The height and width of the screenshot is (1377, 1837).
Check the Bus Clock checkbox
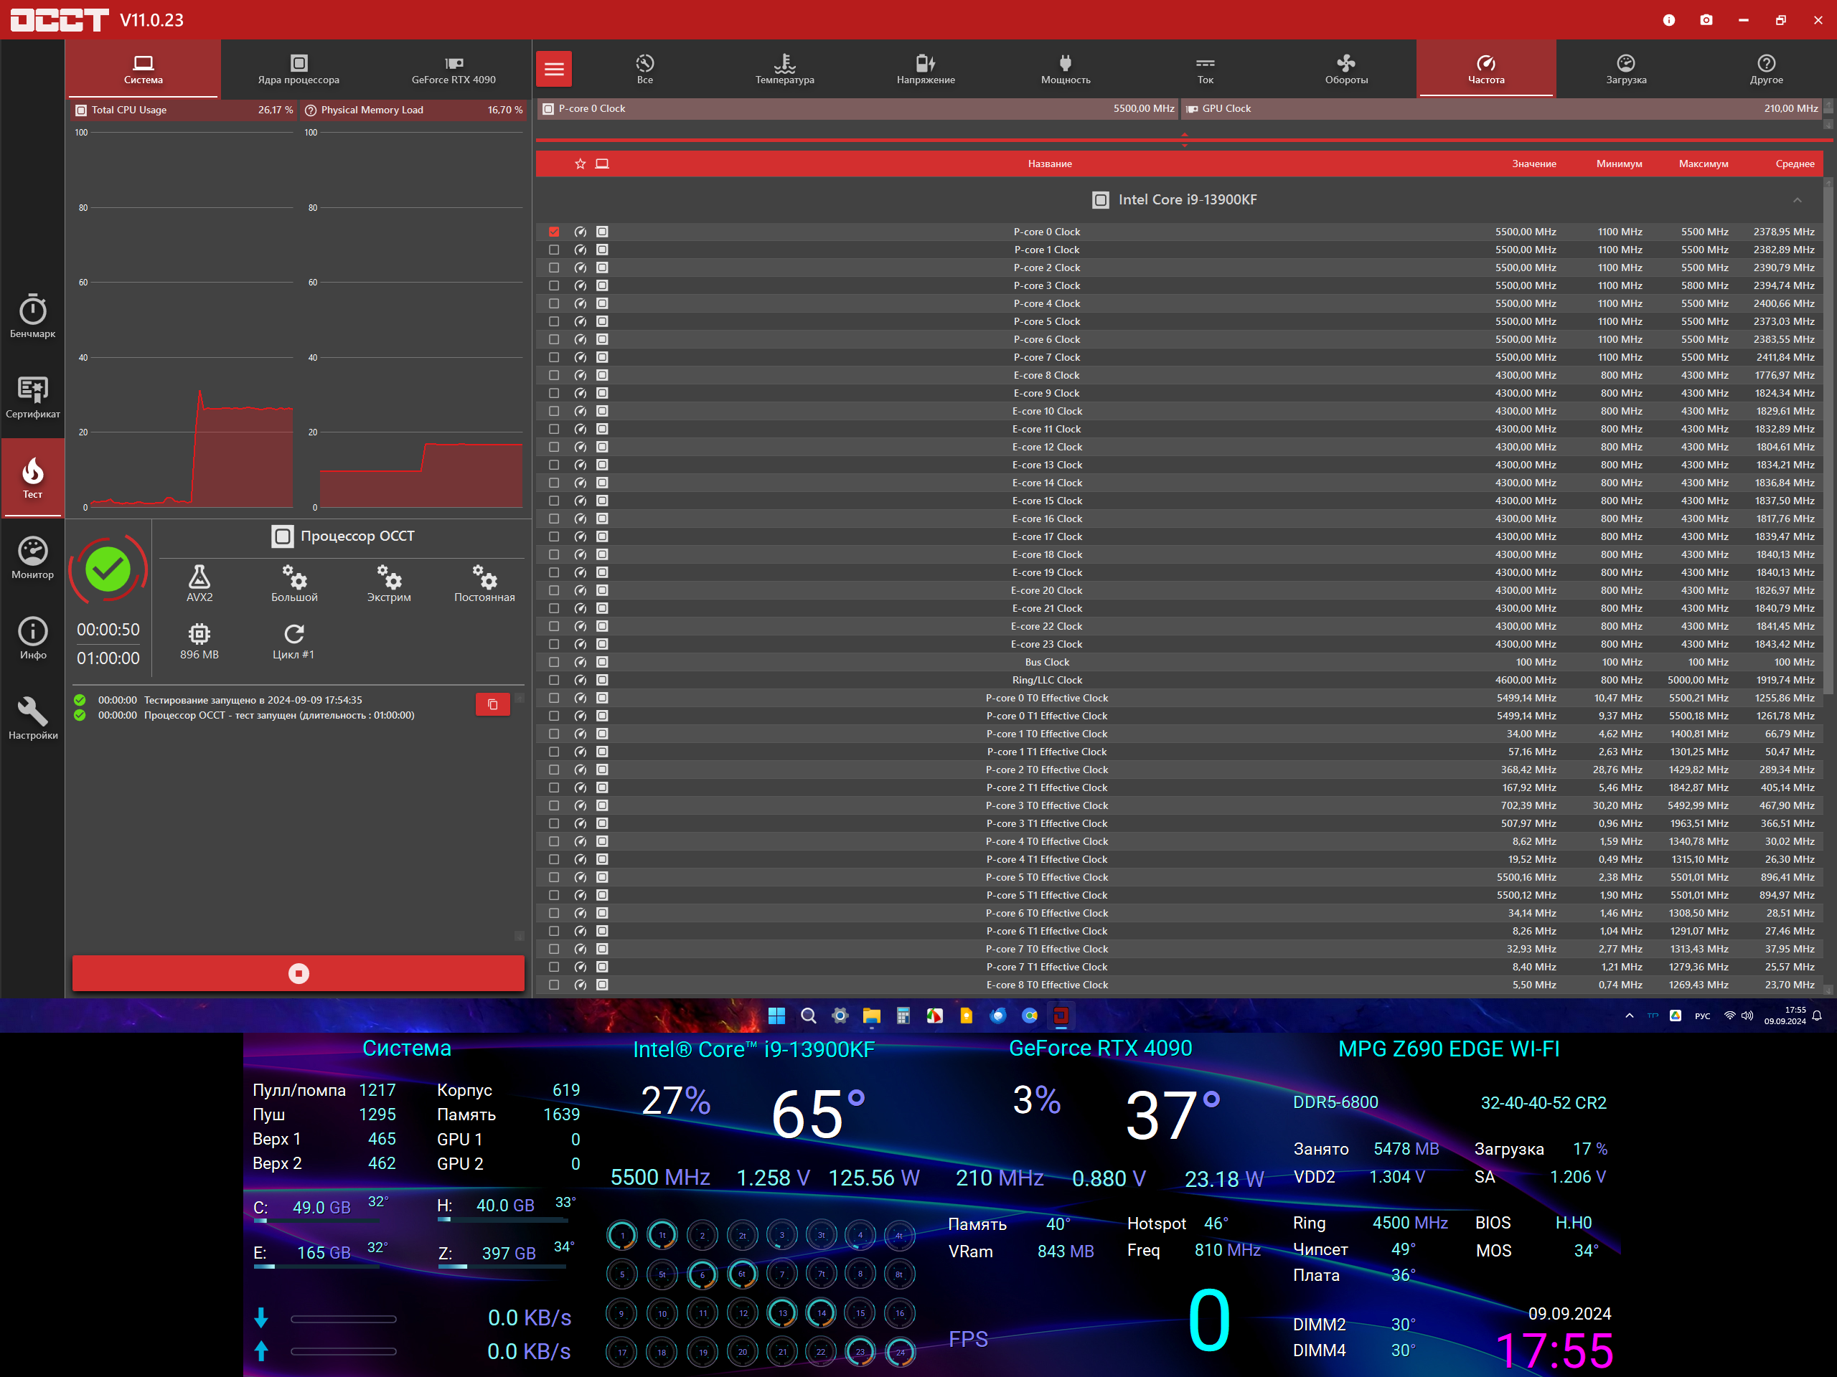[554, 663]
